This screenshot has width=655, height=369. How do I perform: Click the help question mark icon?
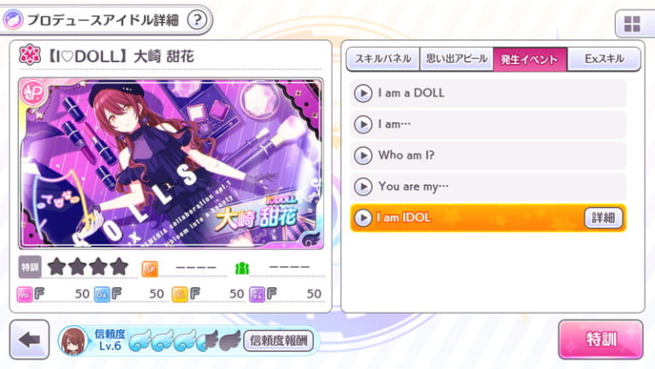click(197, 20)
